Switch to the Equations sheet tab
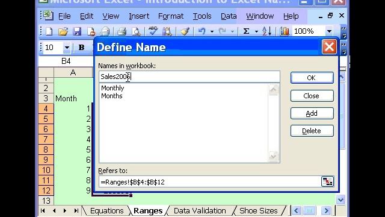 pyautogui.click(x=107, y=211)
